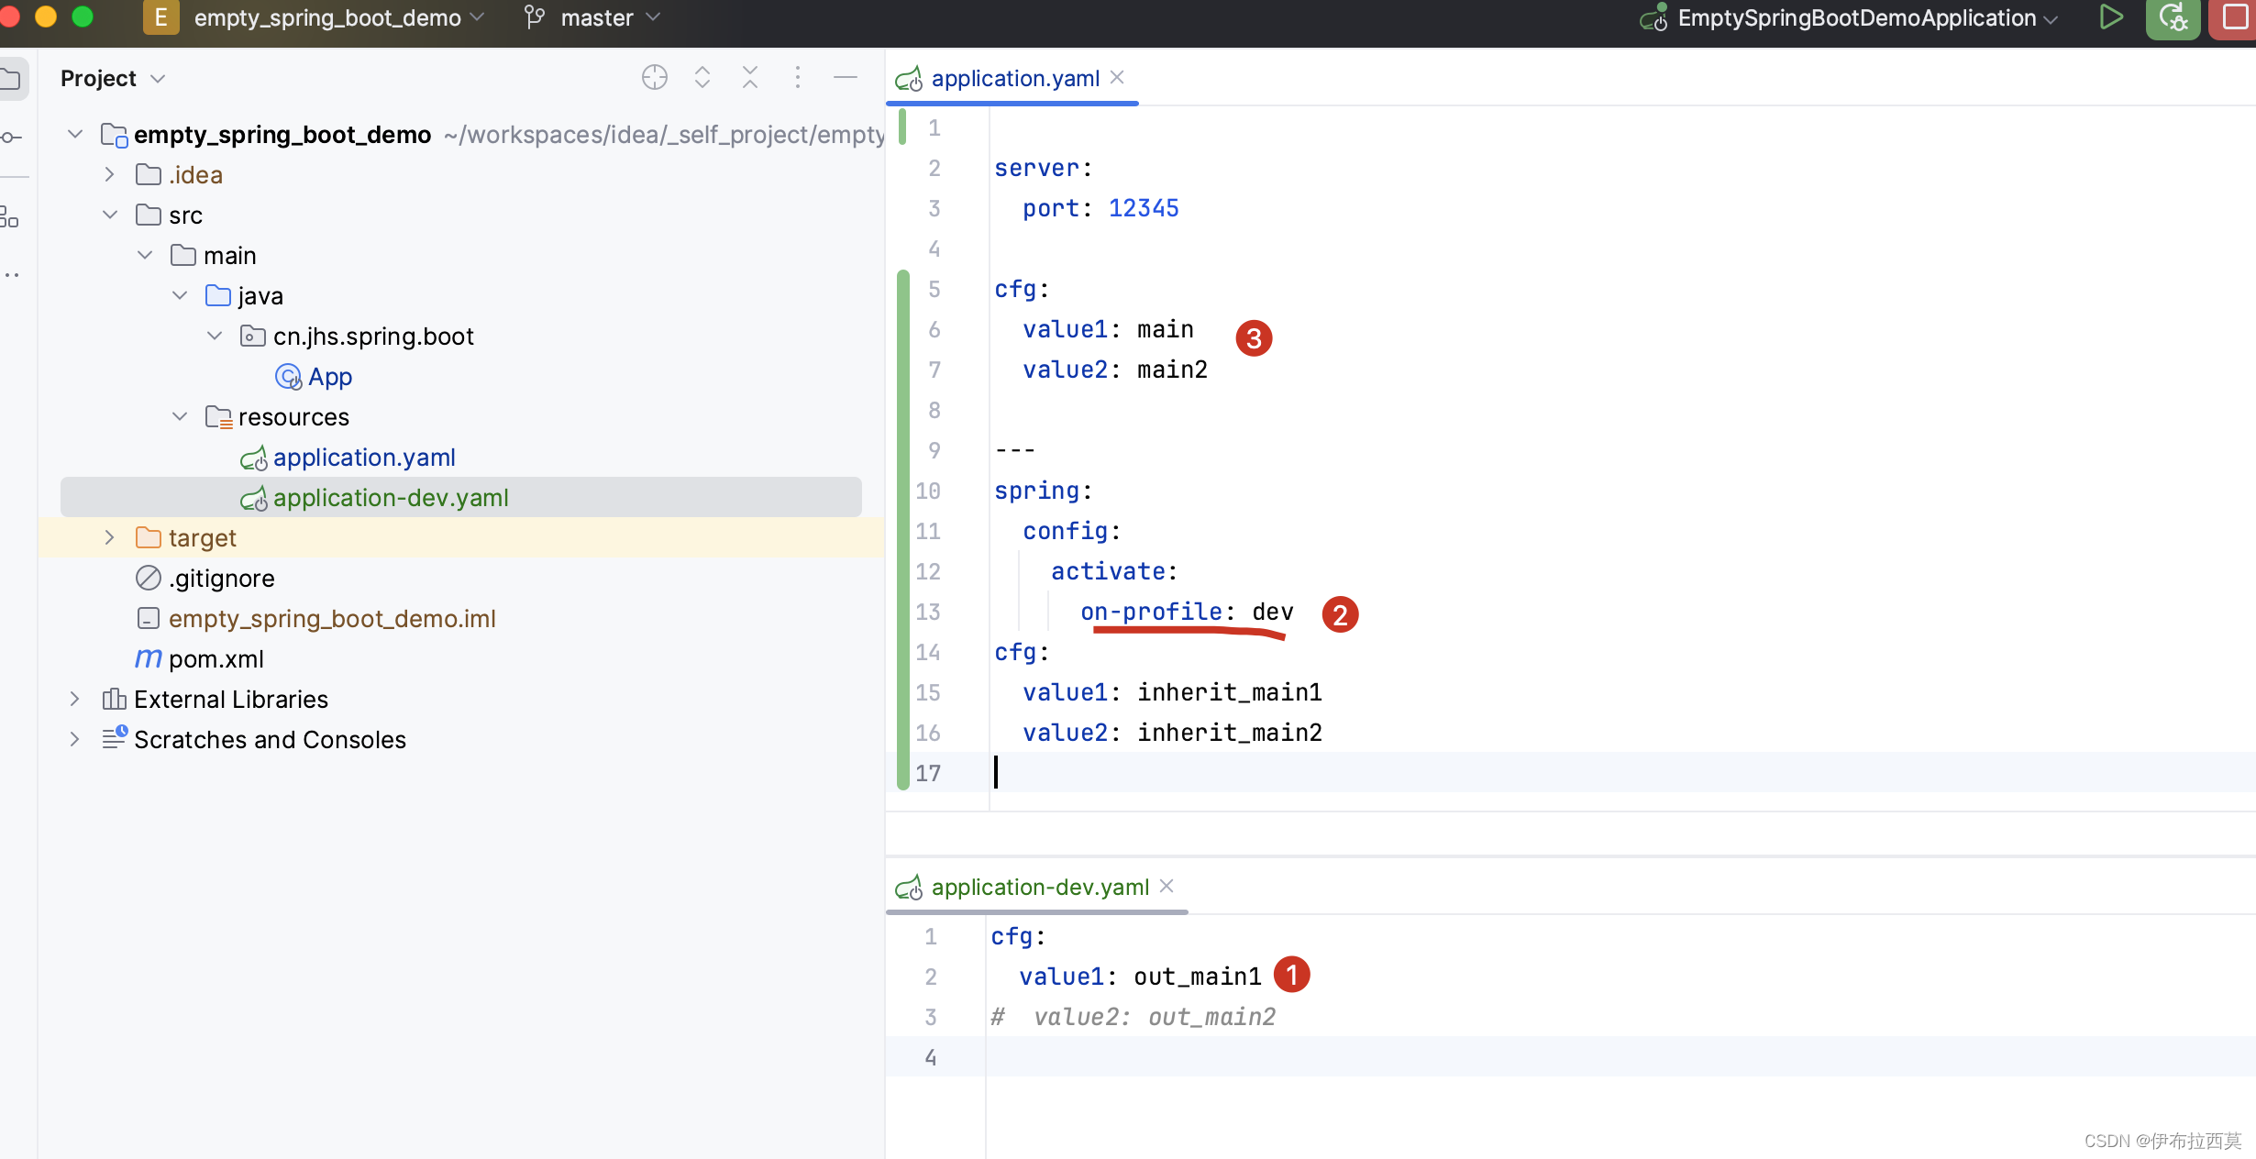Close the application.yaml tab
The image size is (2256, 1159).
(x=1117, y=78)
